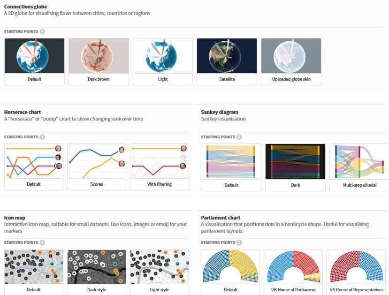Click help icon beside Parliament chart starting points
The image size is (389, 295).
click(239, 242)
